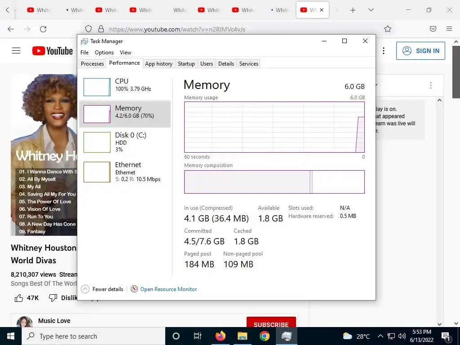The image size is (460, 345).
Task: Click the SIGN IN button
Action: 420,51
